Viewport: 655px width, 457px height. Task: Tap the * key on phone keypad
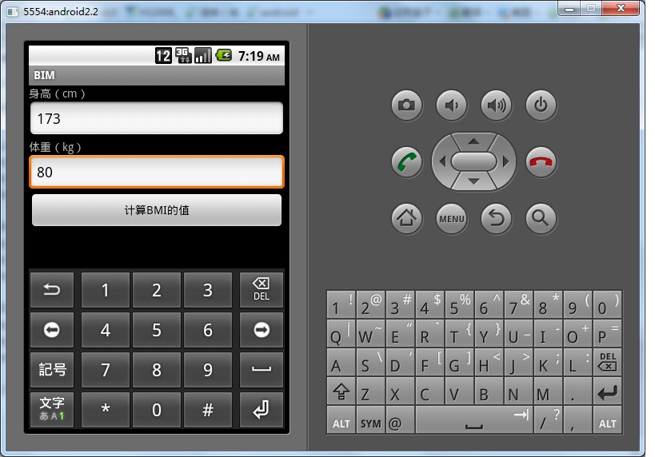click(x=106, y=410)
